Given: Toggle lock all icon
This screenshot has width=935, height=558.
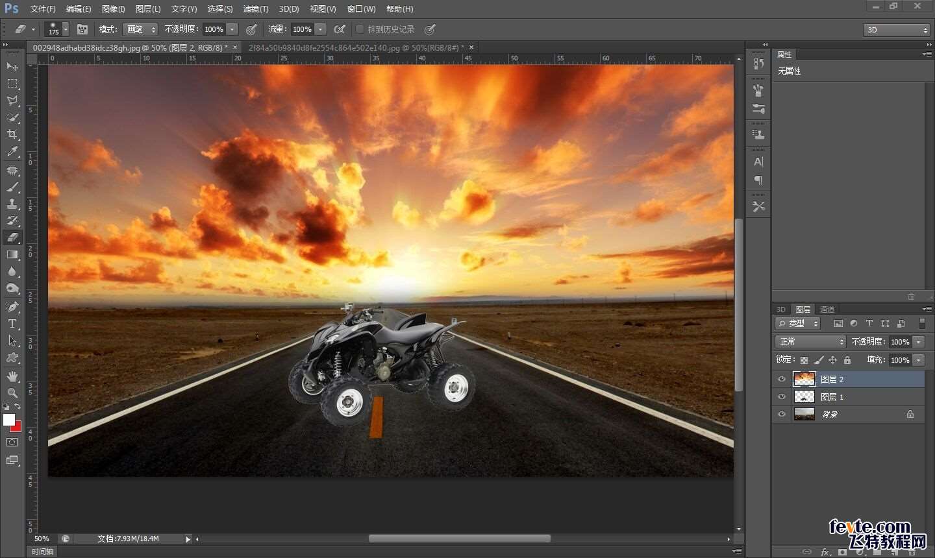Looking at the screenshot, I should coord(847,359).
